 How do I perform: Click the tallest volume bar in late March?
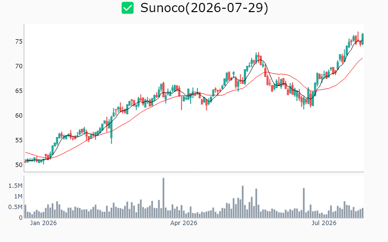coord(163,198)
